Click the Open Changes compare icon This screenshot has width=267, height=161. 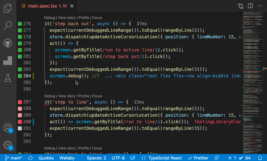click(241, 6)
